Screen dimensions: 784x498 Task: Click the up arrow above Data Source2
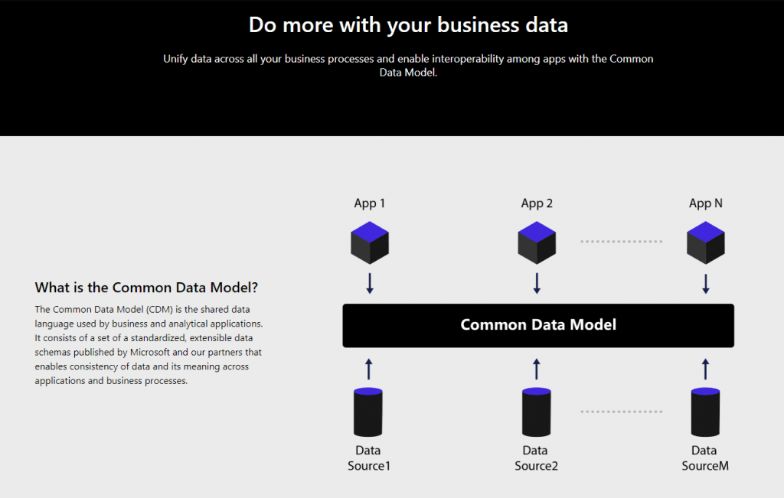536,369
